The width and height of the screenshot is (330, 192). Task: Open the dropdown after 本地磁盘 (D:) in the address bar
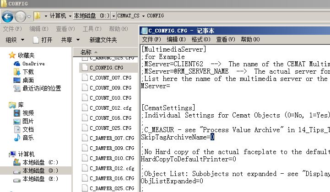point(114,16)
